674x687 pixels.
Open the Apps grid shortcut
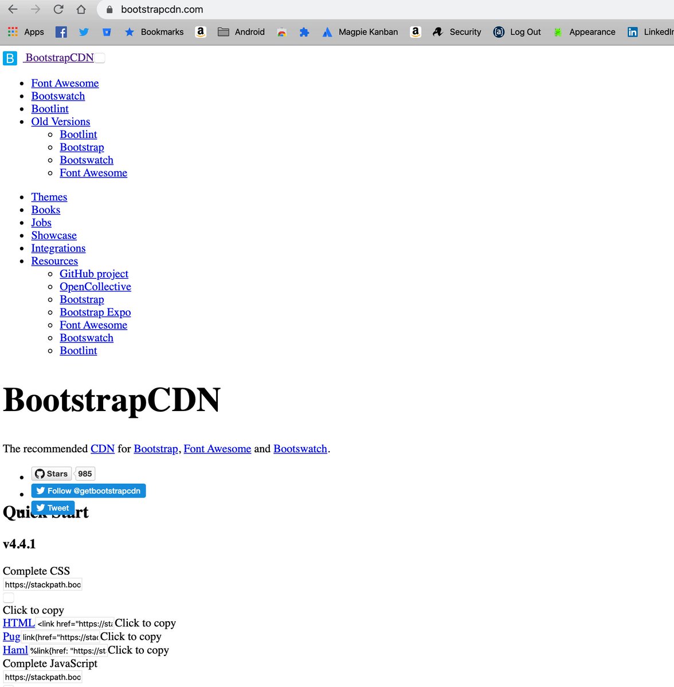tap(25, 32)
